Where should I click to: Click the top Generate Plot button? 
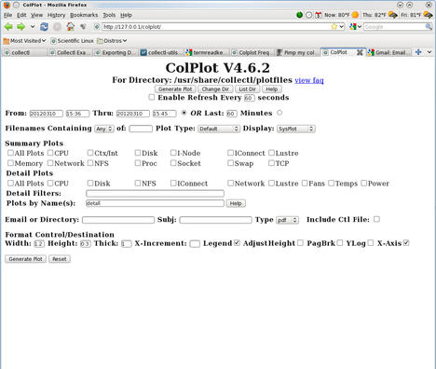[175, 89]
